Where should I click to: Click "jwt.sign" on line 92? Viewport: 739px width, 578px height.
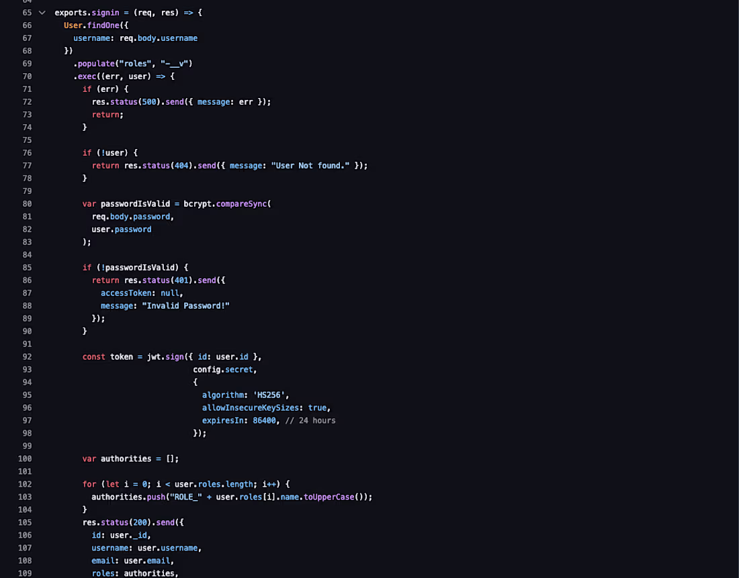[165, 356]
